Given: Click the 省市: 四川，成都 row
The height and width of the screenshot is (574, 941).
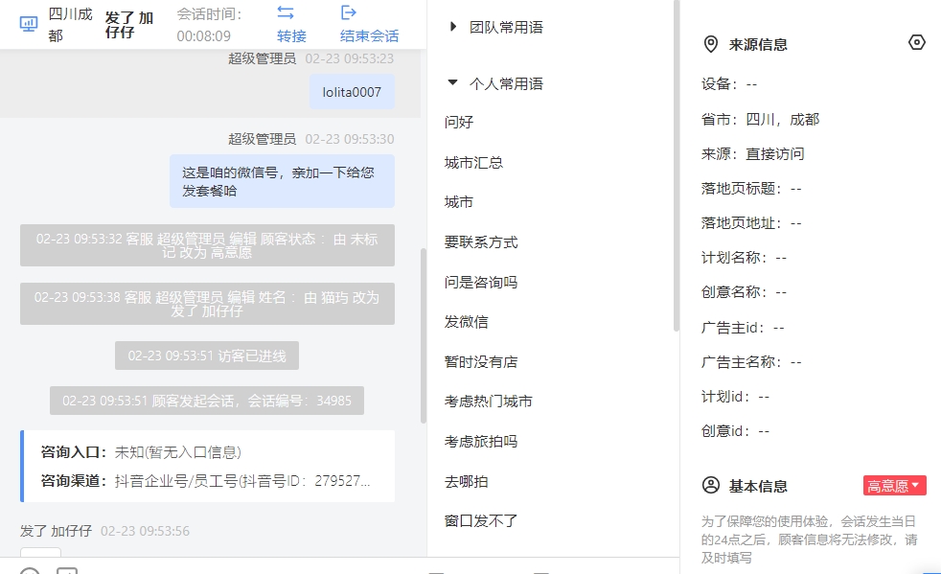Looking at the screenshot, I should 760,120.
